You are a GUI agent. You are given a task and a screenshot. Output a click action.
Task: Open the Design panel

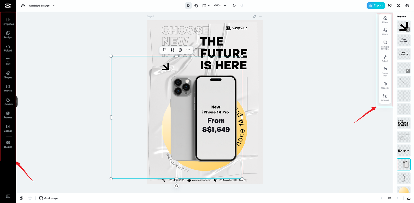(x=8, y=35)
